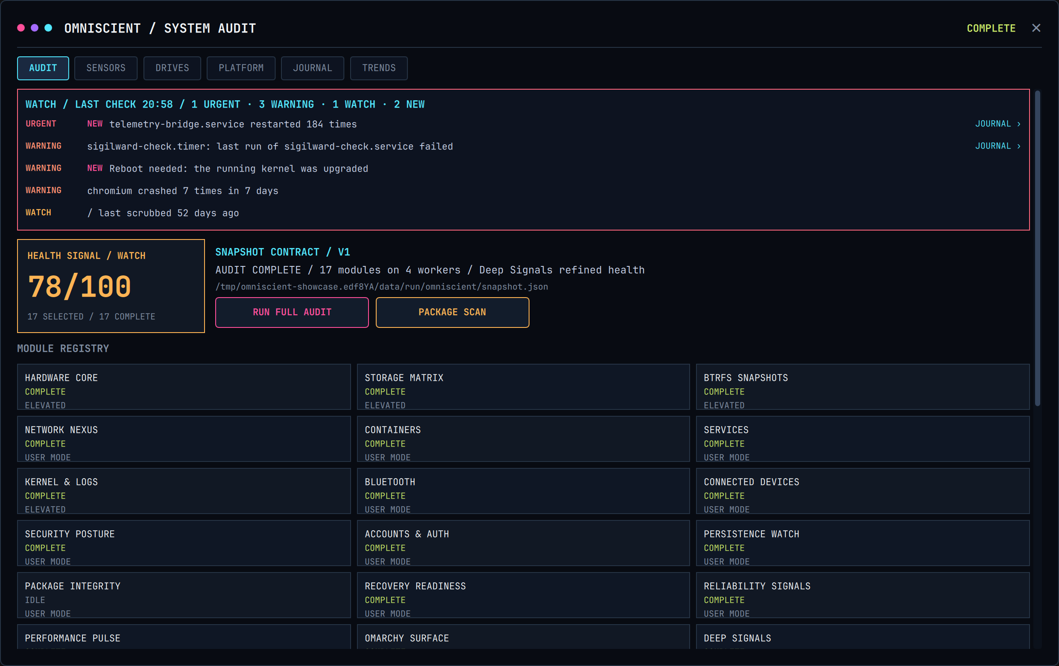The width and height of the screenshot is (1059, 666).
Task: Open the Hardware Core module card
Action: coord(184,387)
